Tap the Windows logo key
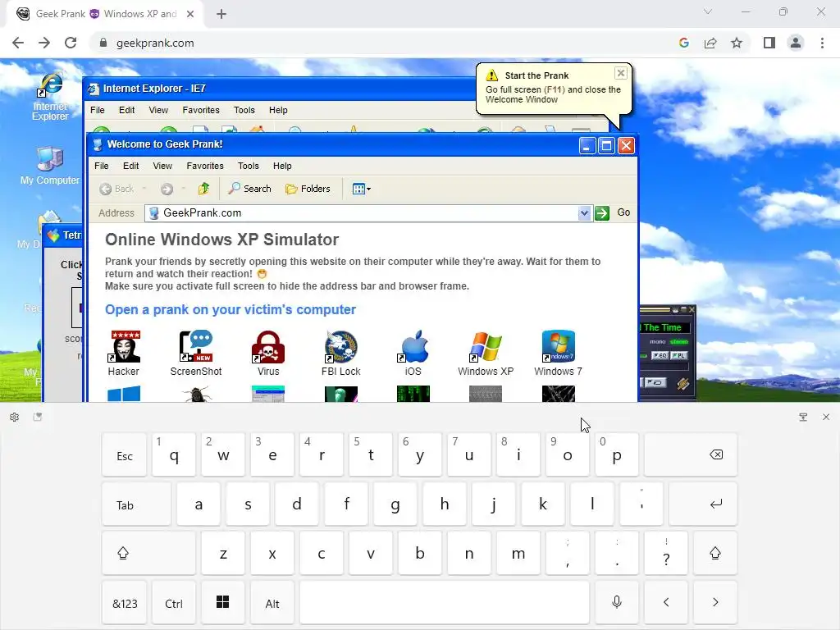 click(x=223, y=603)
